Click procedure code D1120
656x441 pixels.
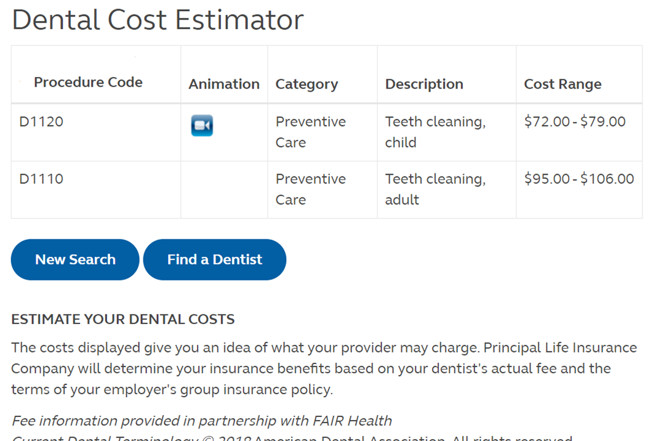tap(41, 122)
